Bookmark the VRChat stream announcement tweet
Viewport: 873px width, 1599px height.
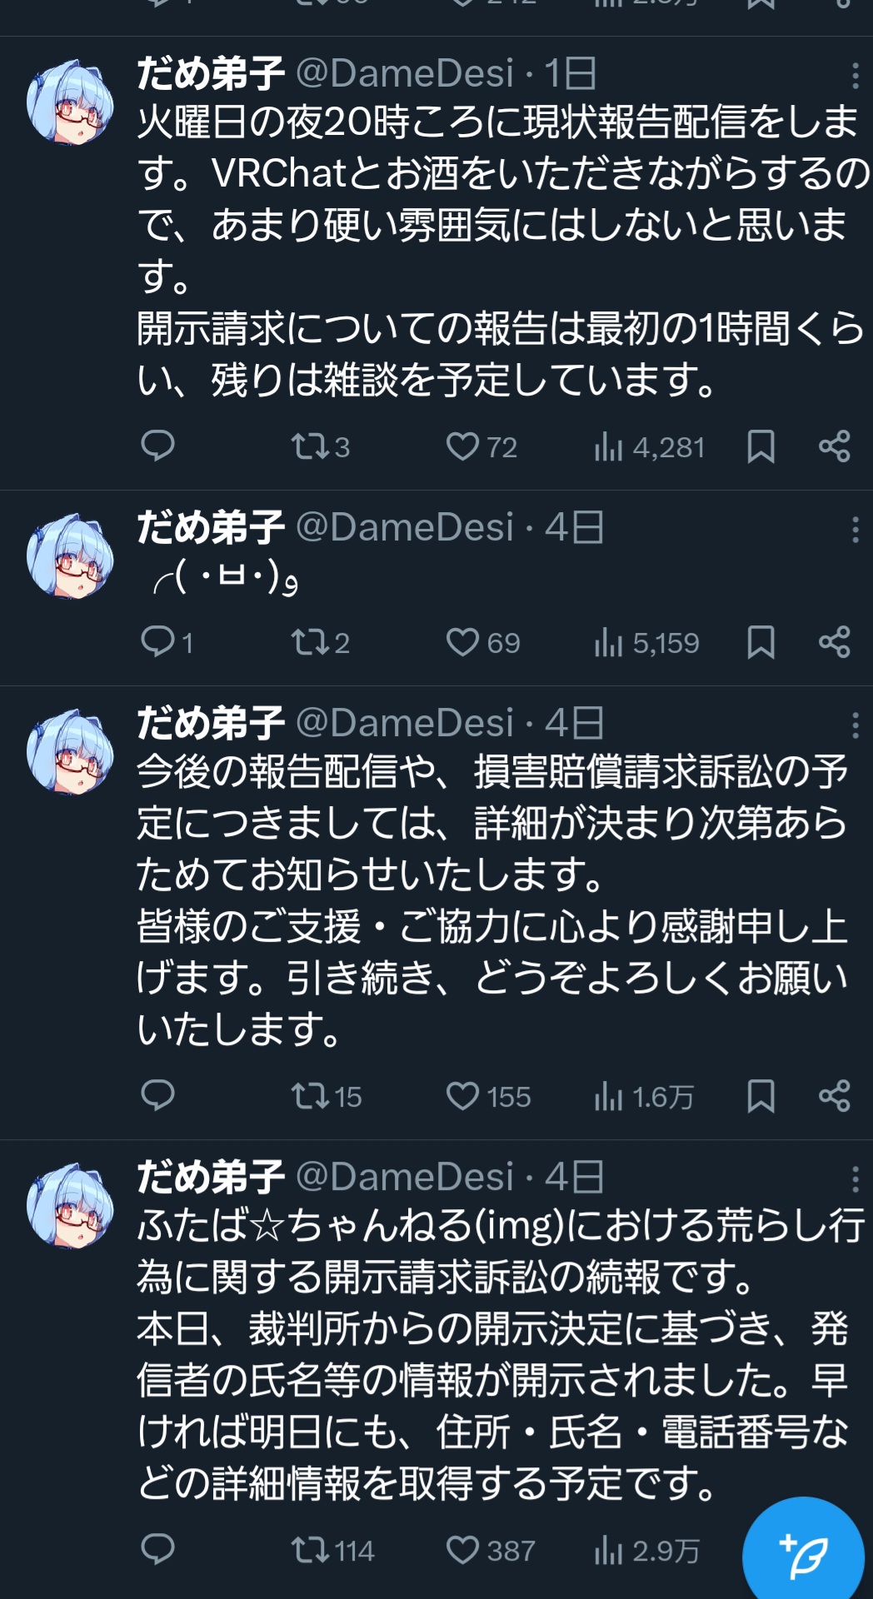[x=761, y=446]
